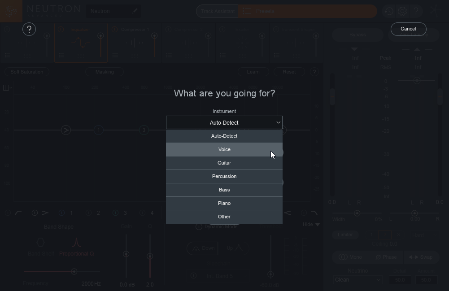Screen dimensions: 449x291
Task: Set dynamic direction to Down
Action: (x=202, y=248)
